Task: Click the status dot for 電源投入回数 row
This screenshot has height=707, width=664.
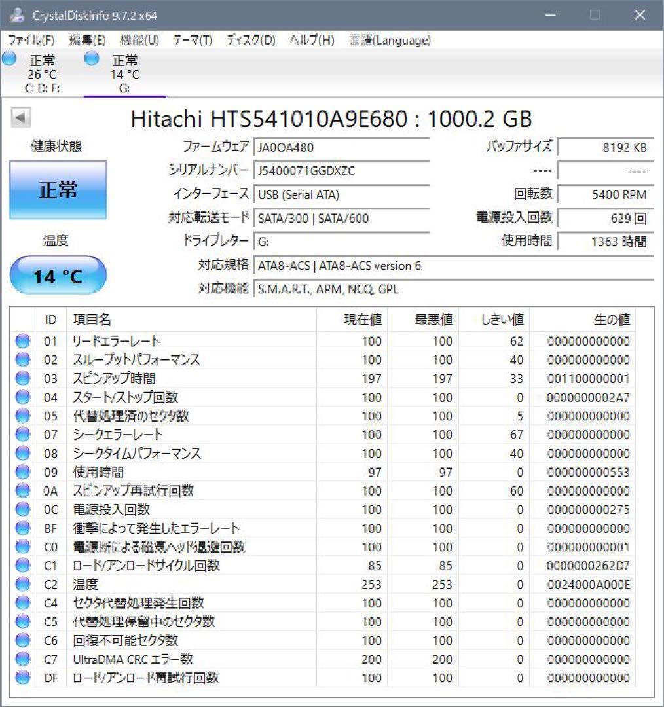Action: point(22,509)
